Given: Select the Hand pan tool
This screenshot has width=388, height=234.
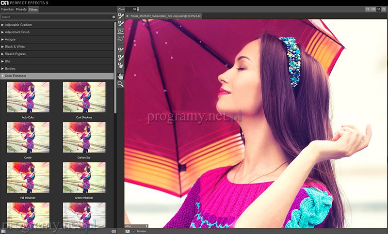Looking at the screenshot, I should click(x=120, y=76).
